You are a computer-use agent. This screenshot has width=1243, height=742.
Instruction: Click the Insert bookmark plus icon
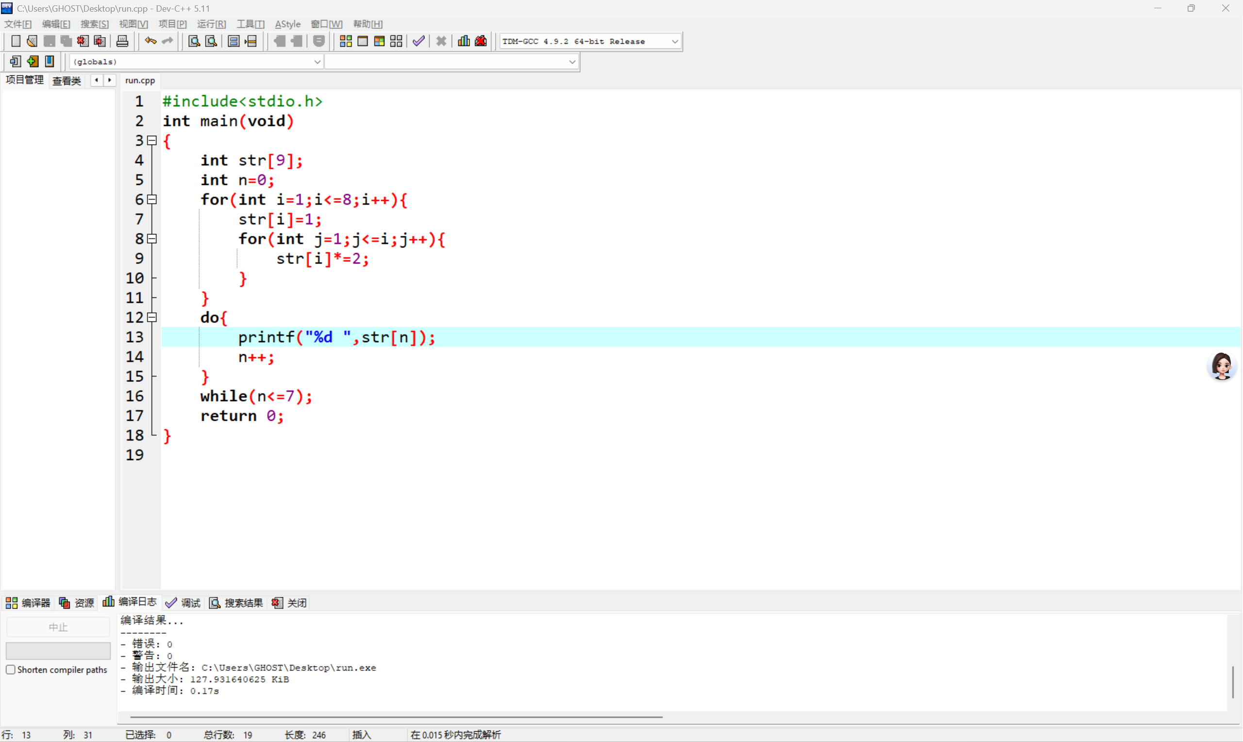(33, 62)
